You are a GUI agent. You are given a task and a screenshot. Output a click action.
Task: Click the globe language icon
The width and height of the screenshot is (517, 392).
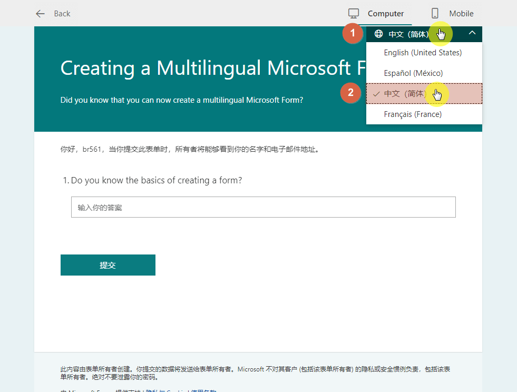coord(378,34)
